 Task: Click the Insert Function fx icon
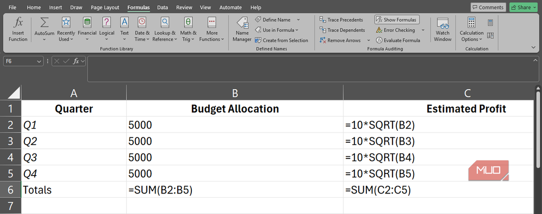coord(18,23)
